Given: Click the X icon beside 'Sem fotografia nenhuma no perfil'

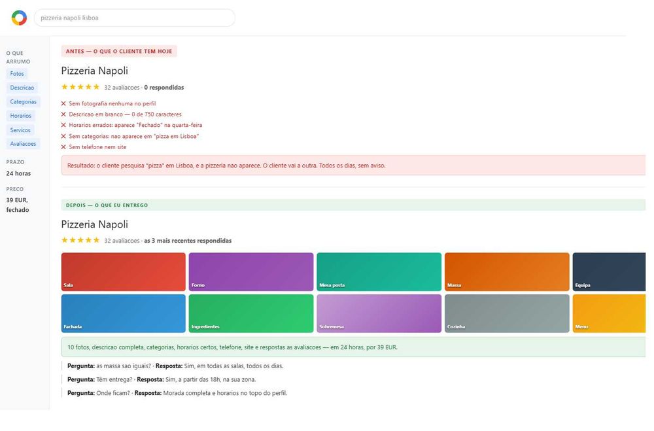Looking at the screenshot, I should coord(63,103).
